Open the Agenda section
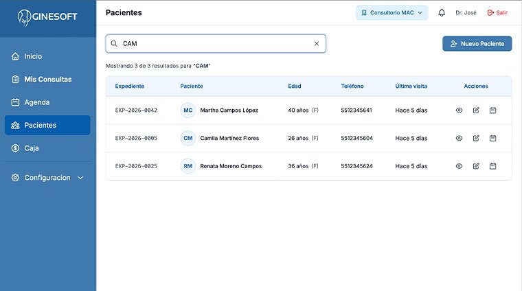 [47, 102]
